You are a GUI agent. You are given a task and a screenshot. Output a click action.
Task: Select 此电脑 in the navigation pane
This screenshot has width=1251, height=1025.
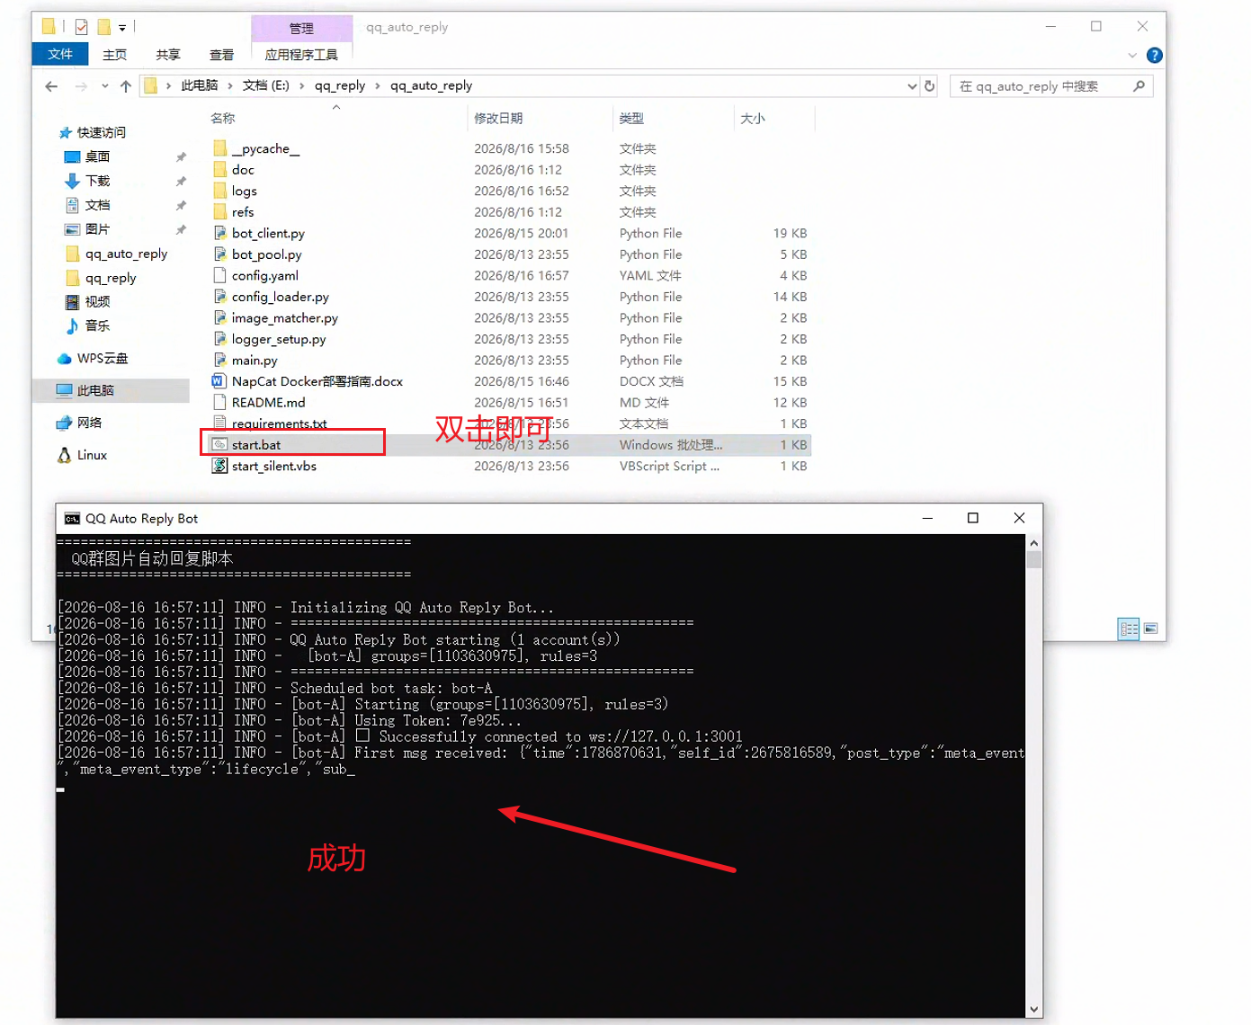(x=94, y=390)
